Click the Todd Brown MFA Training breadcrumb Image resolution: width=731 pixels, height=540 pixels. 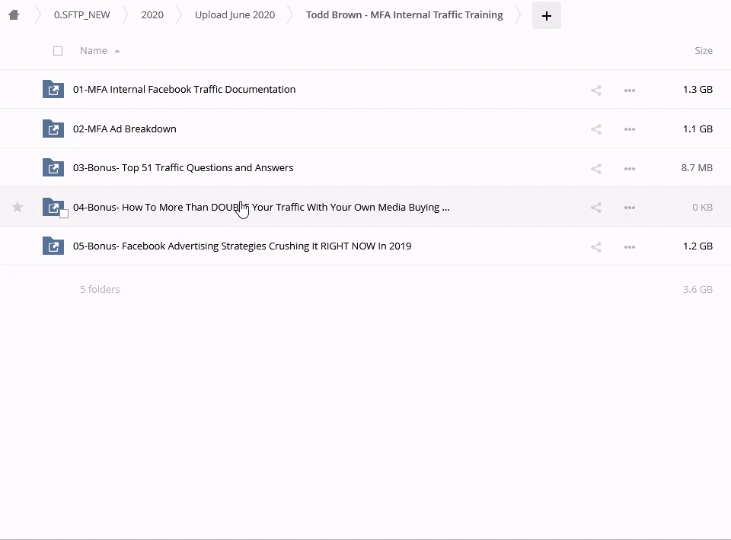point(404,14)
